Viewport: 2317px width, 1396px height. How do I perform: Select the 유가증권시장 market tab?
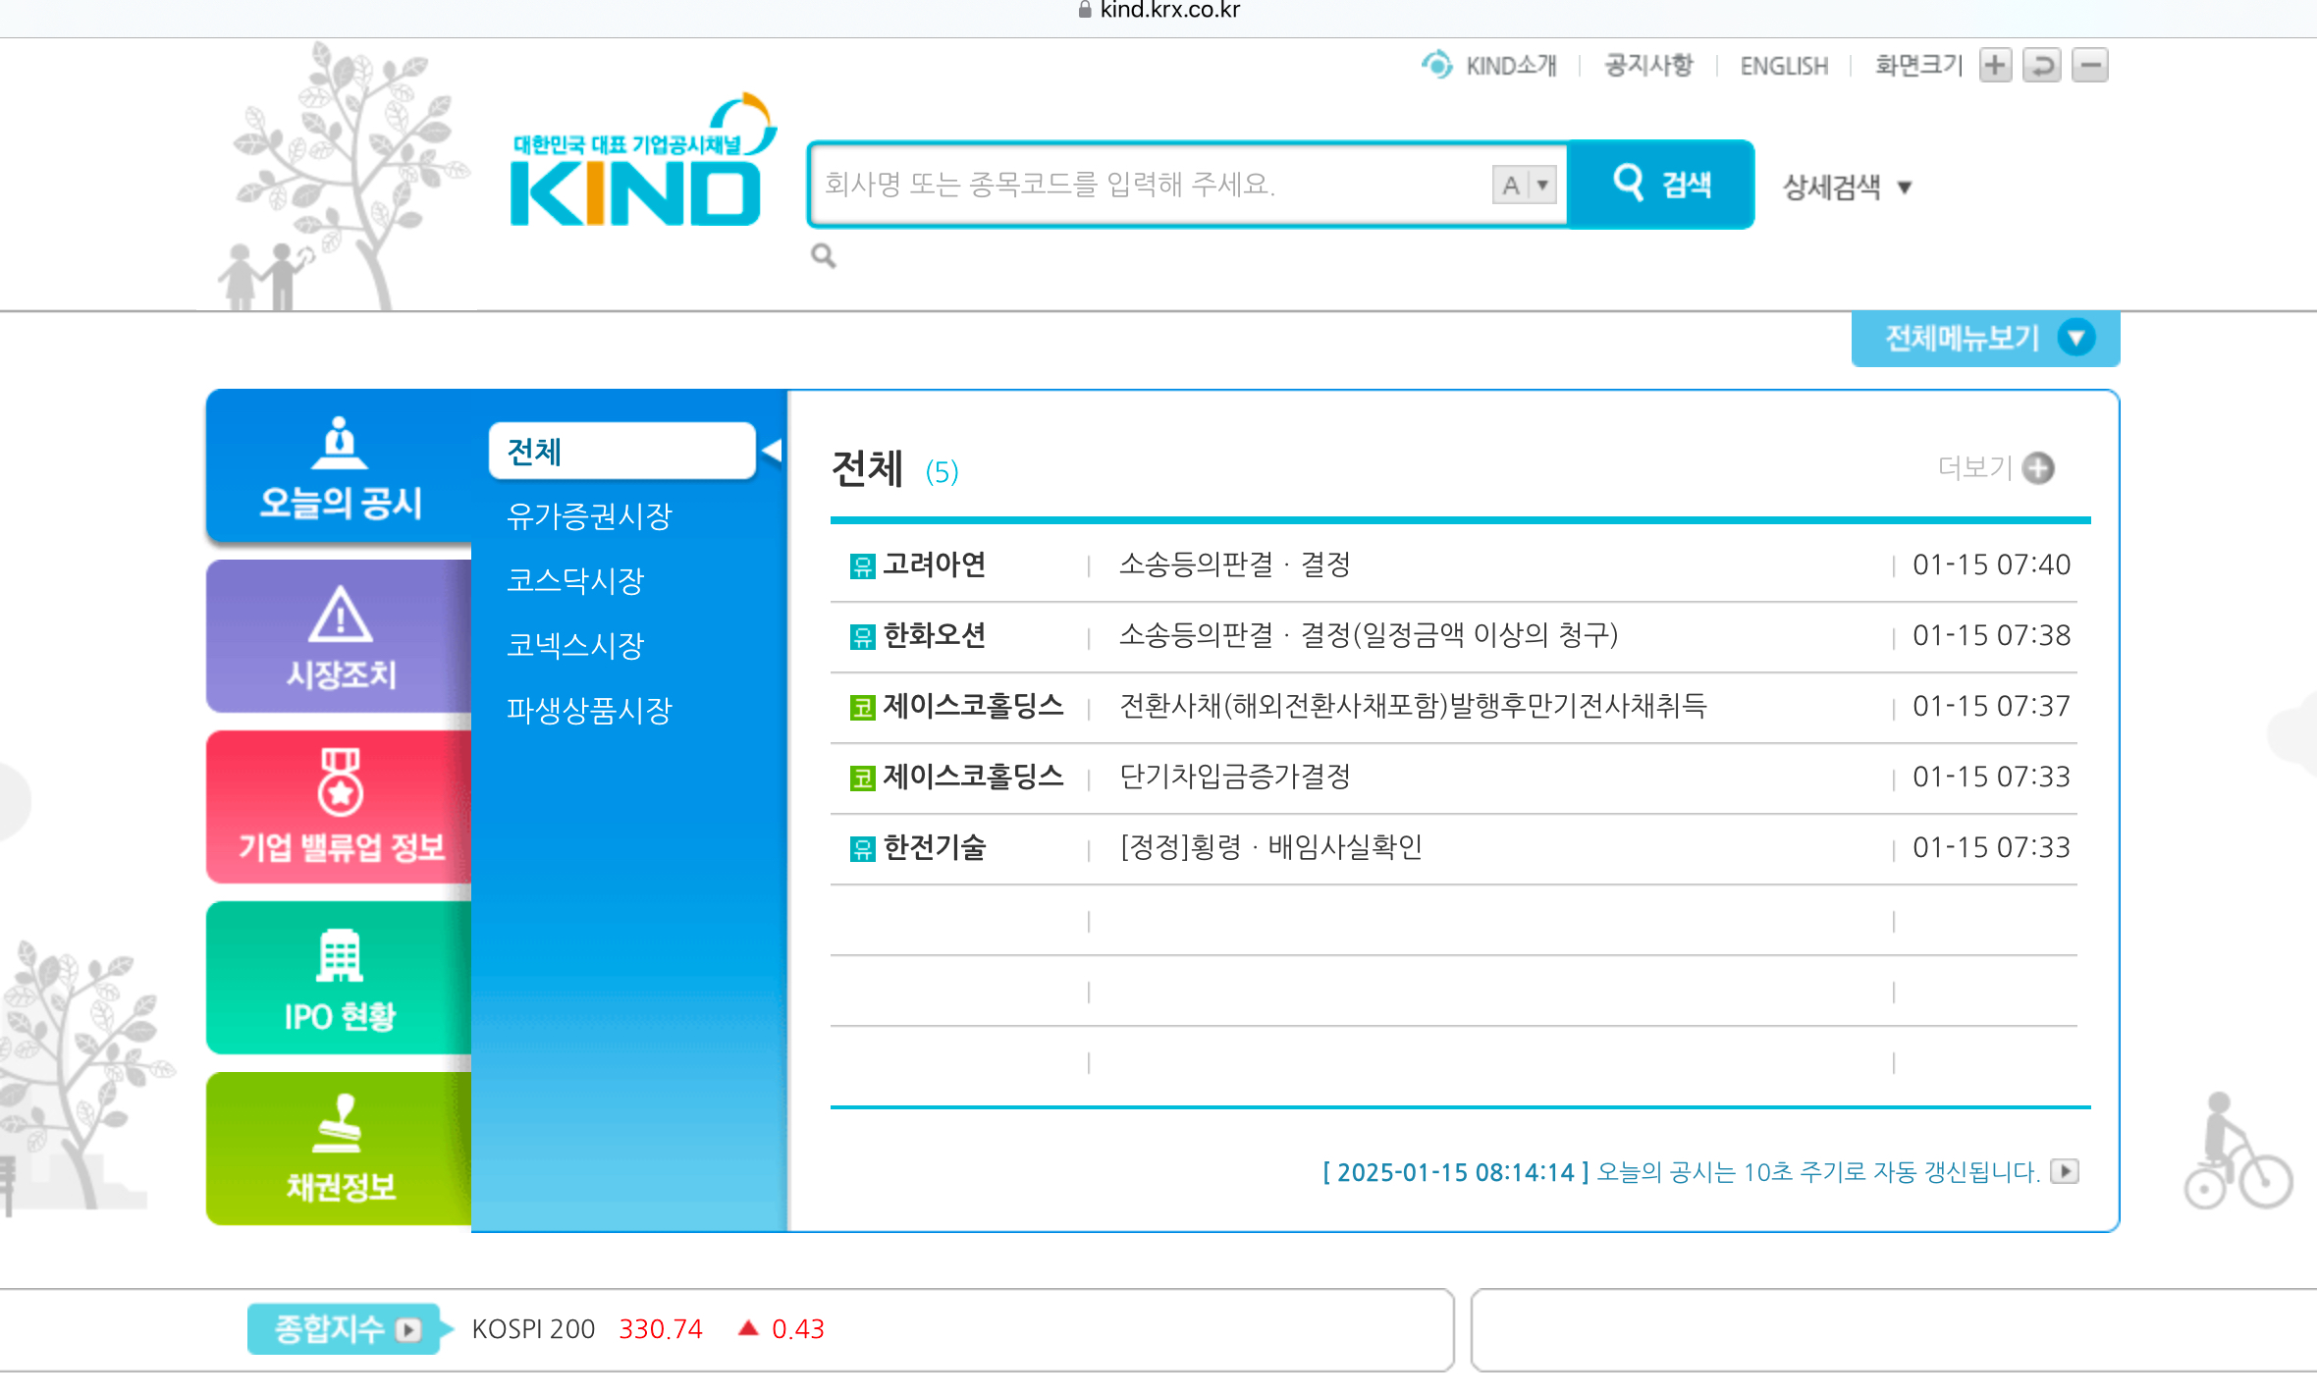point(589,515)
